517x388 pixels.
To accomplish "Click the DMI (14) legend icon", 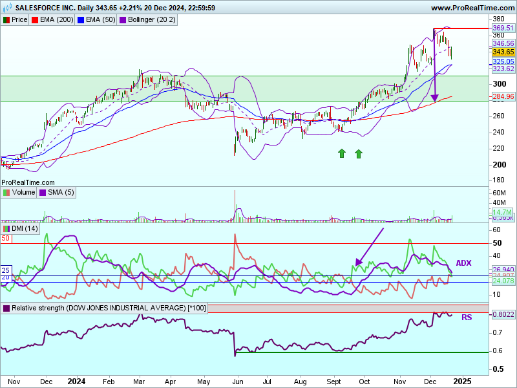I will tap(6, 229).
